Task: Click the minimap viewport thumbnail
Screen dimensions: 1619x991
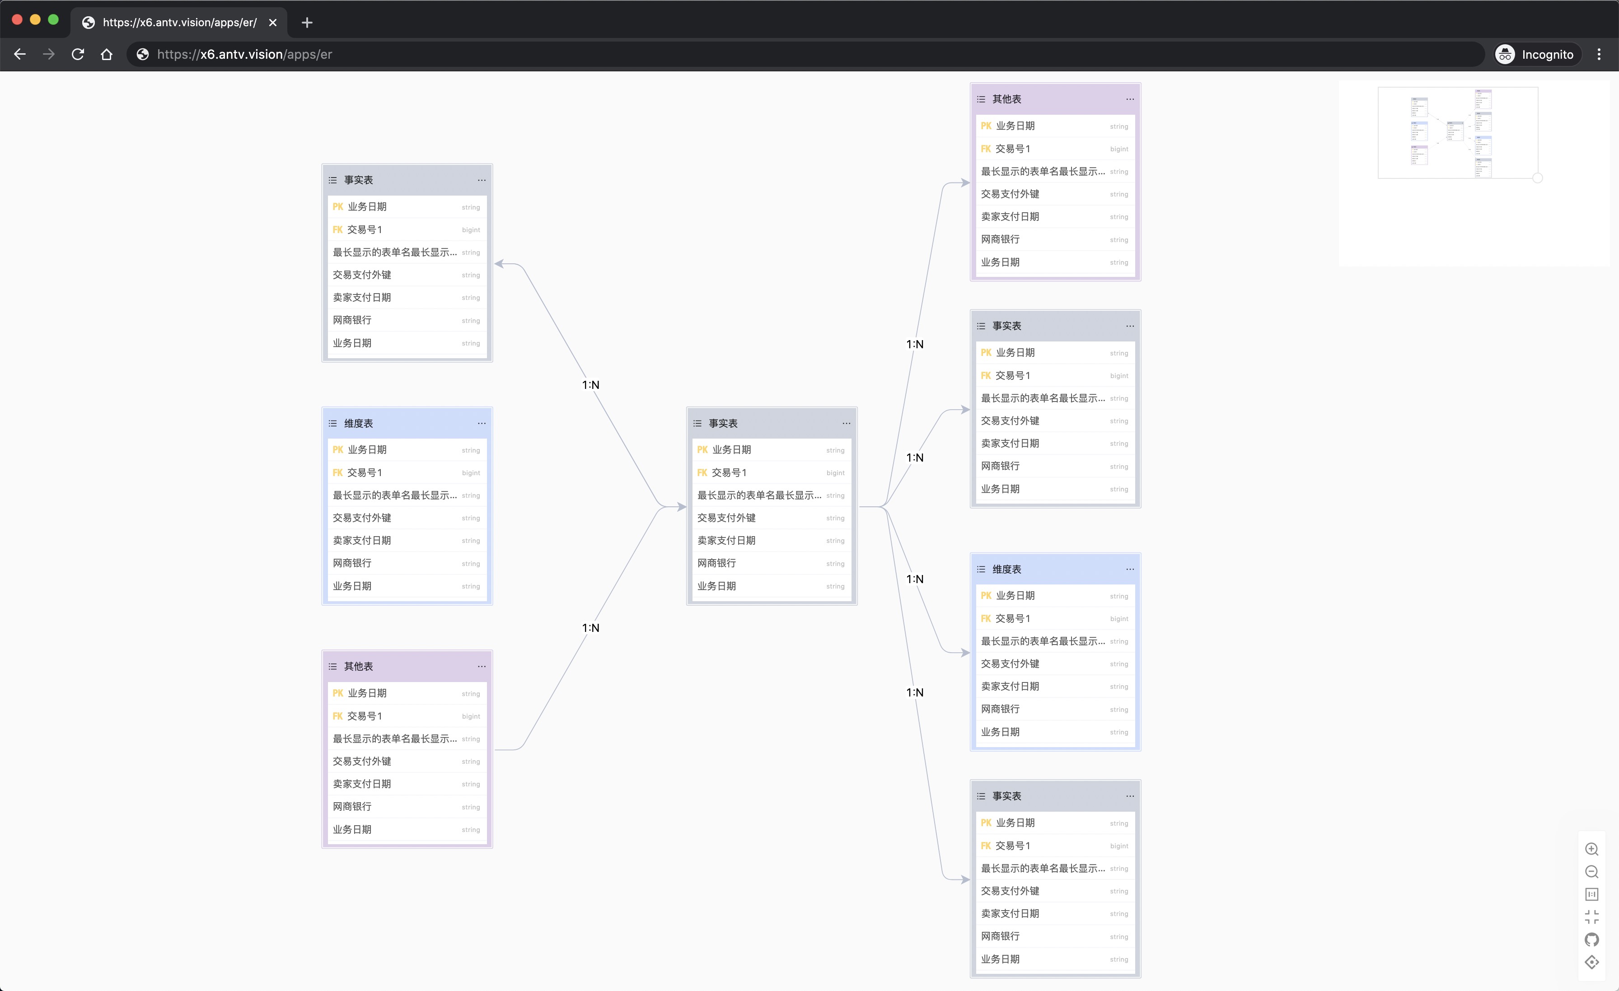Action: point(1457,133)
